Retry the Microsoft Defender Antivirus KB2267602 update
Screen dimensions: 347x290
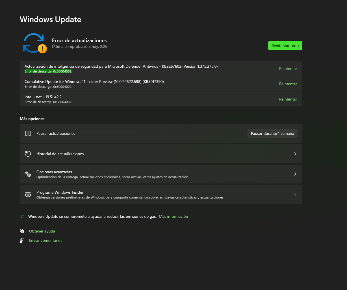pos(288,69)
